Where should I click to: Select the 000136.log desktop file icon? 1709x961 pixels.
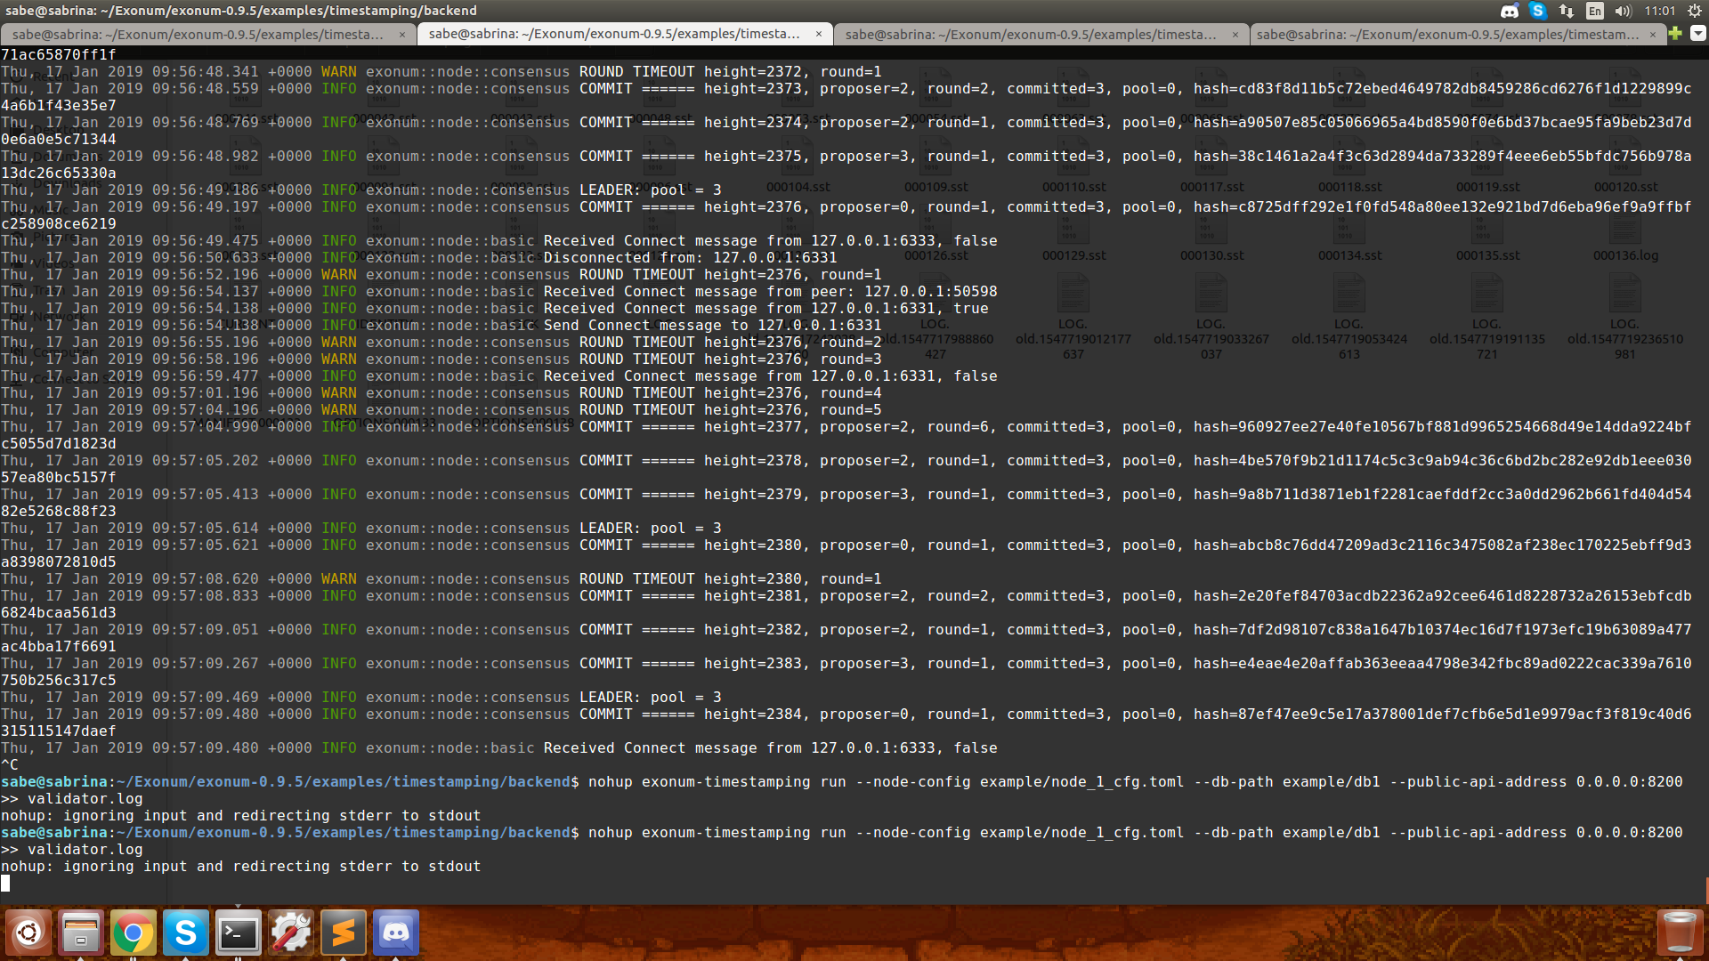[1624, 231]
